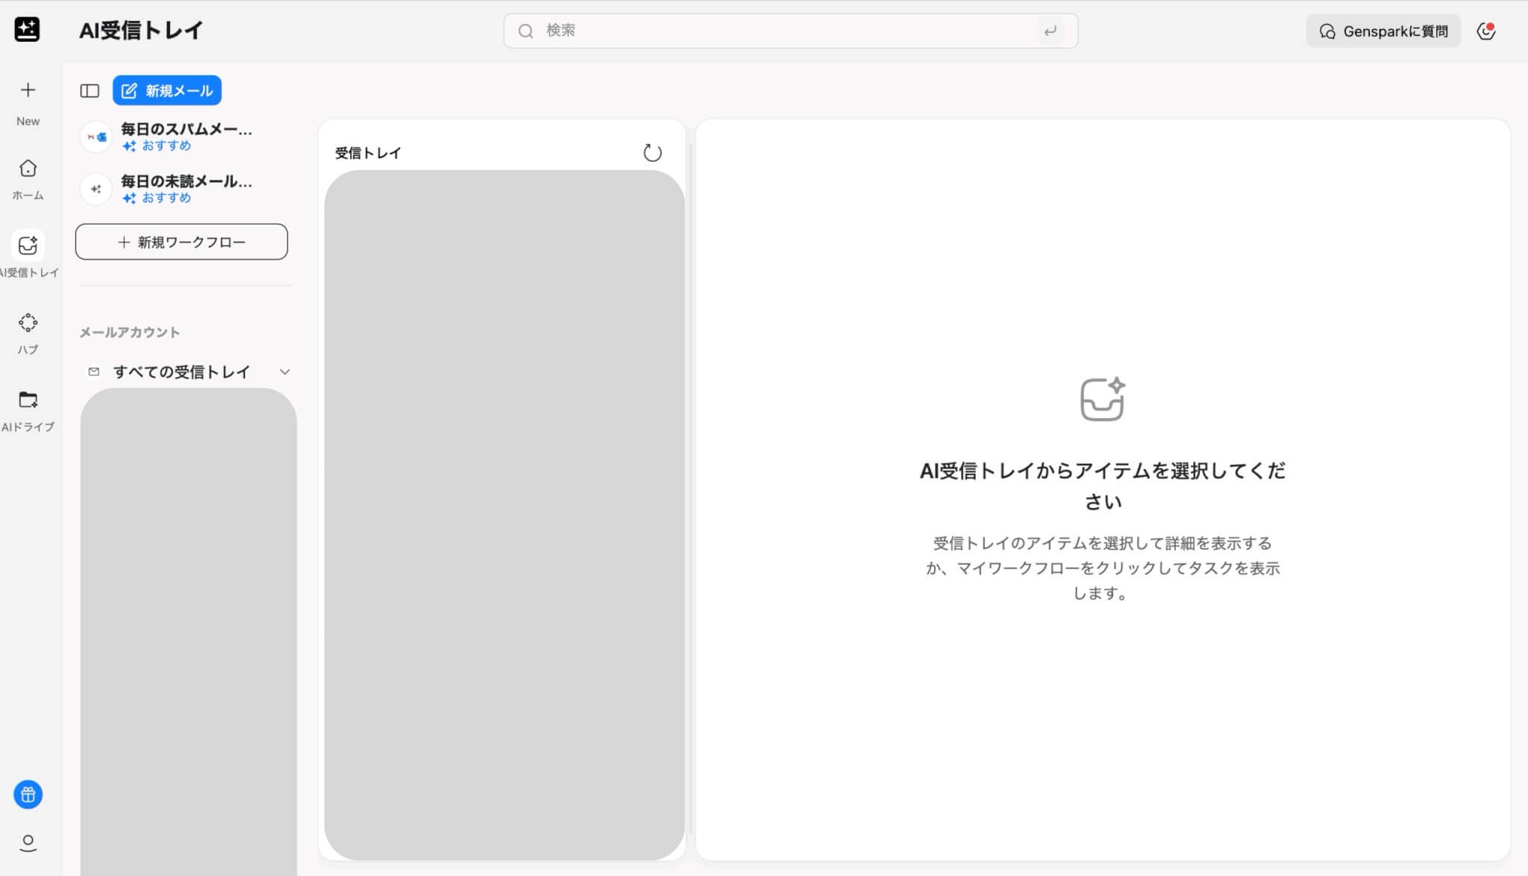Screen dimensions: 1528x876
Task: Toggle the sidebar panel visibility
Action: click(x=90, y=91)
